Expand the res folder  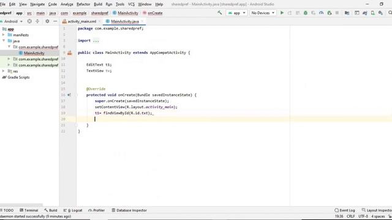[4, 71]
